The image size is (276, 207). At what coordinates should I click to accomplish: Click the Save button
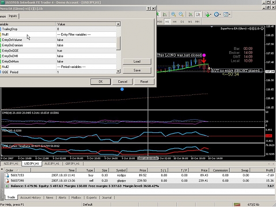click(x=137, y=70)
